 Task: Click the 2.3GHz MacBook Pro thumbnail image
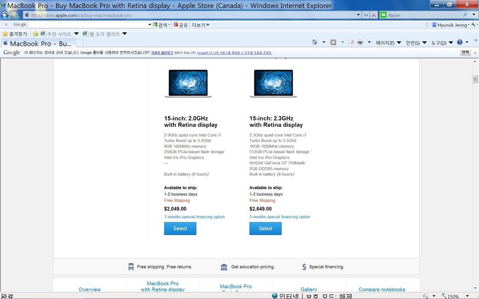point(273,83)
